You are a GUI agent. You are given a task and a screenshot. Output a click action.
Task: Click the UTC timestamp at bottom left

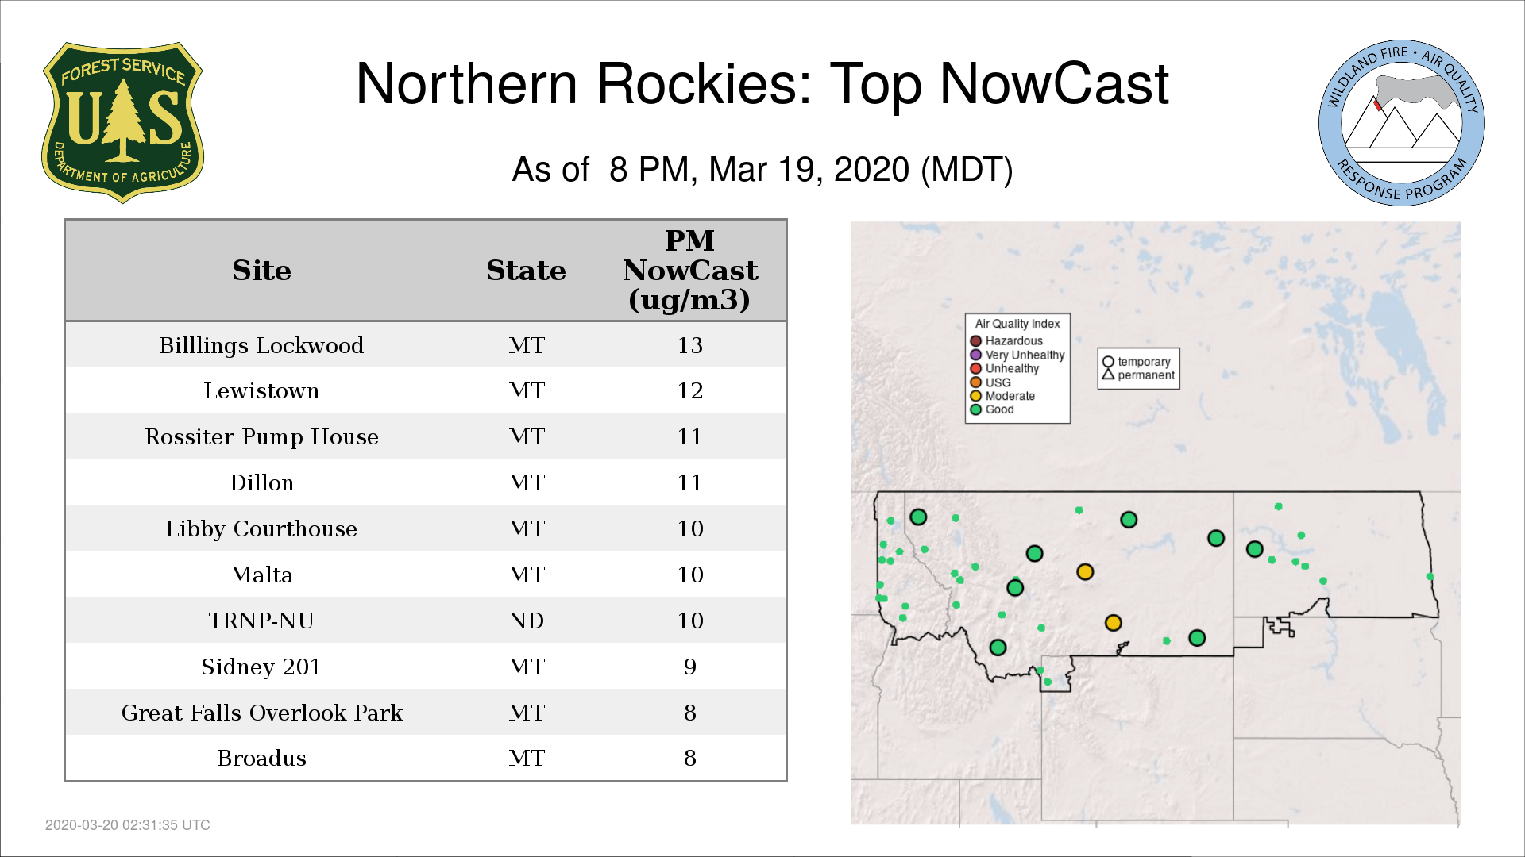click(127, 825)
